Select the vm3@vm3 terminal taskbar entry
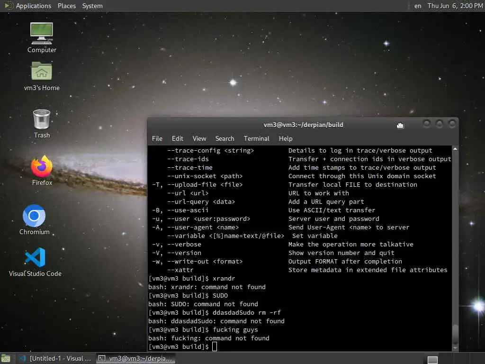Image resolution: width=485 pixels, height=364 pixels. (135, 358)
